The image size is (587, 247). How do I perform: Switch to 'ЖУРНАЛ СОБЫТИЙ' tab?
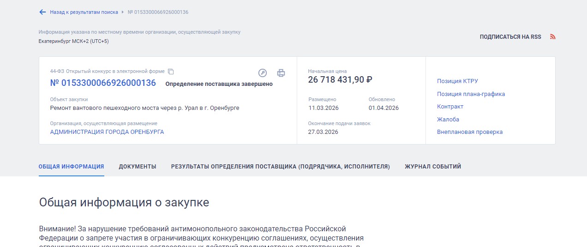[x=432, y=167]
